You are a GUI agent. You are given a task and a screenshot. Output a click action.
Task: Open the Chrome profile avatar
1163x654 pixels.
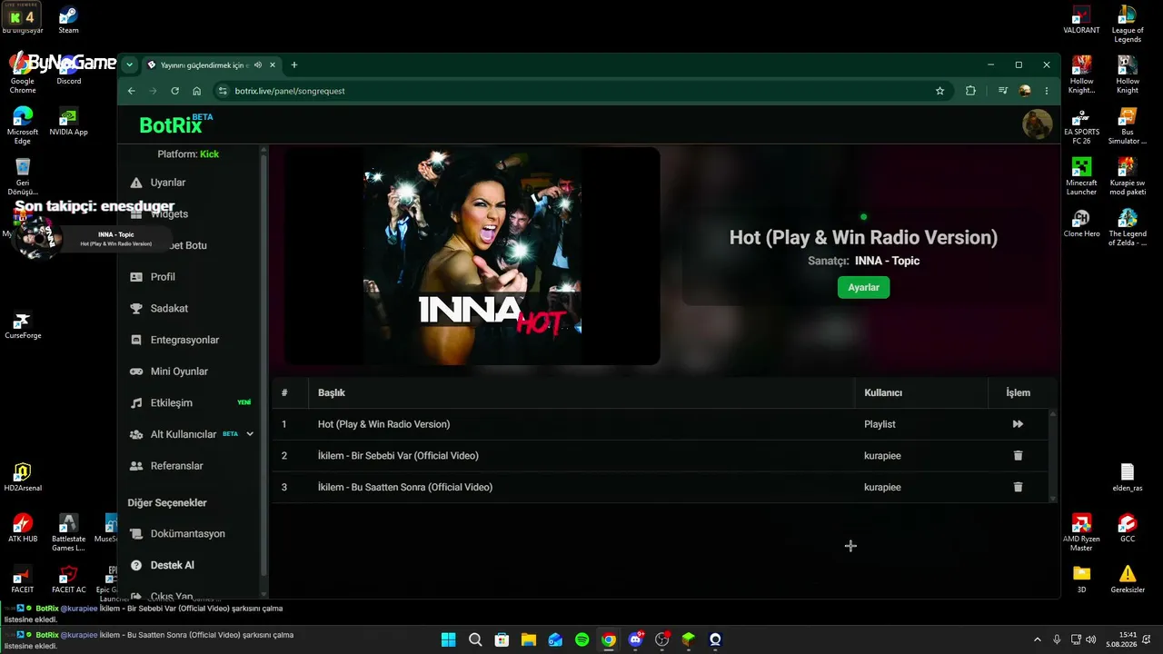(x=1025, y=91)
